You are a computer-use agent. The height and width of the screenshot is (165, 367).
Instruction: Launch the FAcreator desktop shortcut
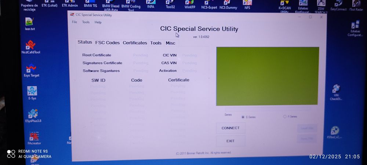click(34, 138)
